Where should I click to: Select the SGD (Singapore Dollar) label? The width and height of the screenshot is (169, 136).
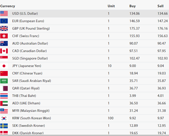[x=30, y=58]
